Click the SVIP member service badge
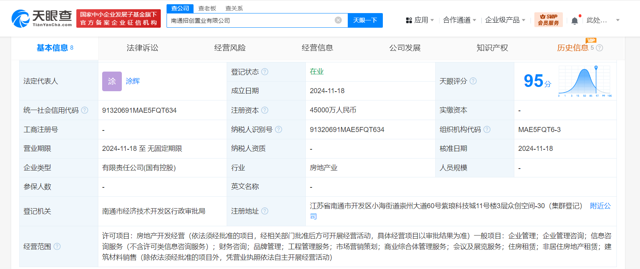The height and width of the screenshot is (269, 640). (548, 20)
